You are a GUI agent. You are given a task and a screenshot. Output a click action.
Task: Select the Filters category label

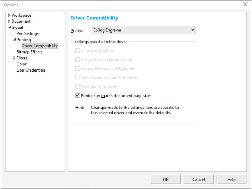point(22,58)
